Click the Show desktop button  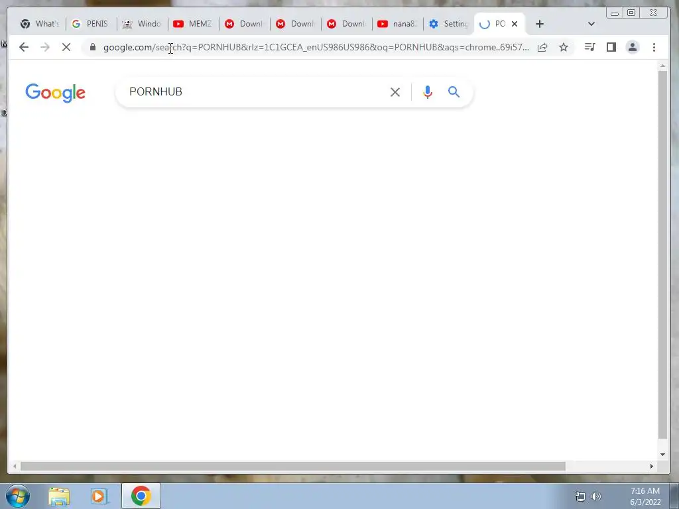(674, 496)
